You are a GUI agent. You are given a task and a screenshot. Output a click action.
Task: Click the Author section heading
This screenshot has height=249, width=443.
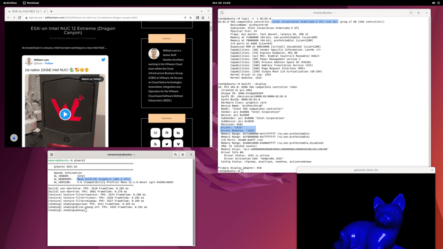coord(167,38)
